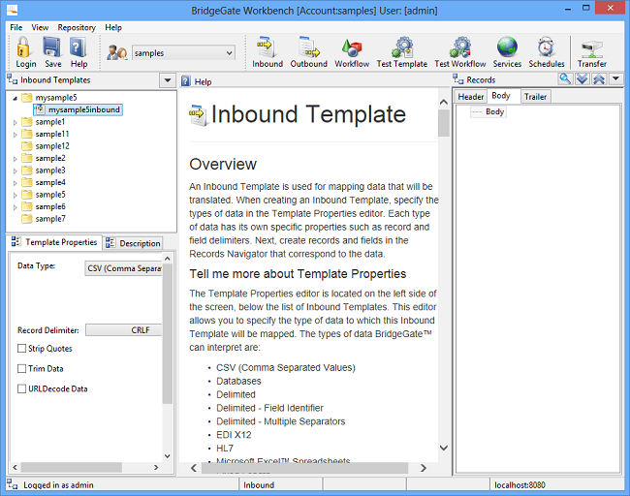Click the Help pane horizontal scroll right arrow
The height and width of the screenshot is (496, 630).
click(x=424, y=468)
